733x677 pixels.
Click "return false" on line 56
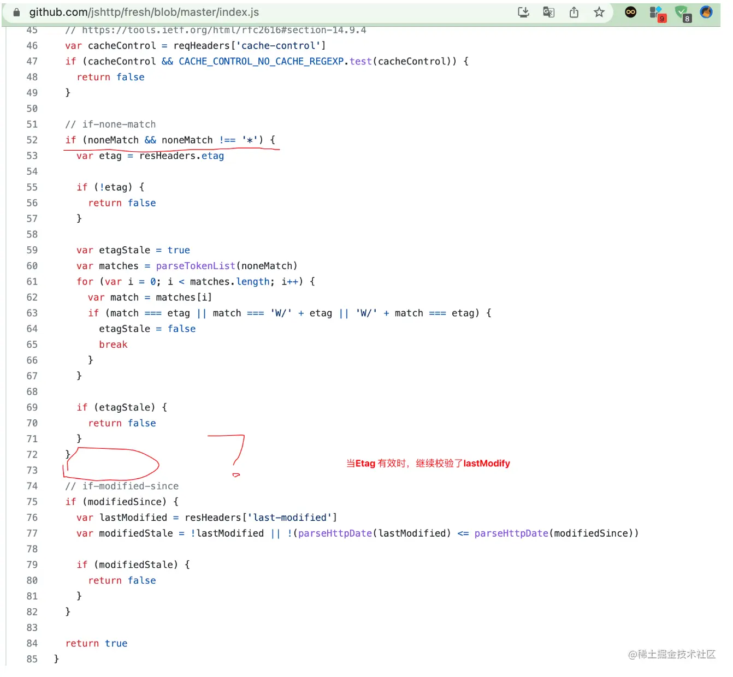pos(122,203)
